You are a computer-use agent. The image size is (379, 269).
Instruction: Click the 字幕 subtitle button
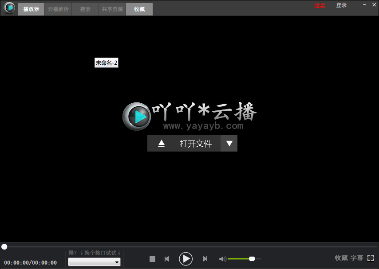(x=357, y=258)
